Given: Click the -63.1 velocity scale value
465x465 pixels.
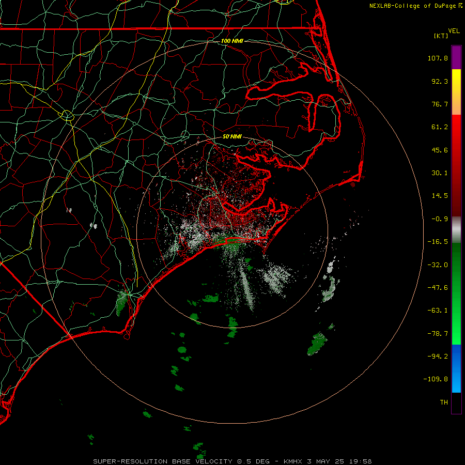Looking at the screenshot, I should click(438, 311).
